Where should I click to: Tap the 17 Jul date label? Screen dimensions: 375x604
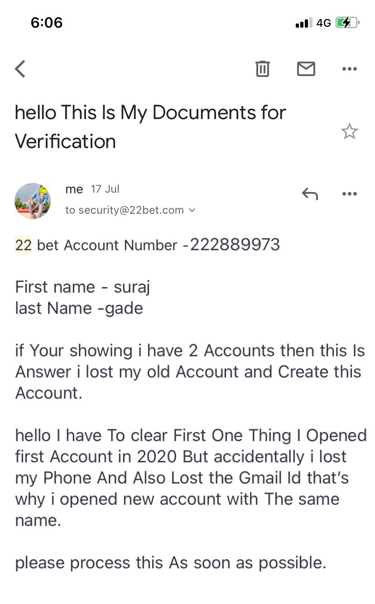tap(105, 189)
